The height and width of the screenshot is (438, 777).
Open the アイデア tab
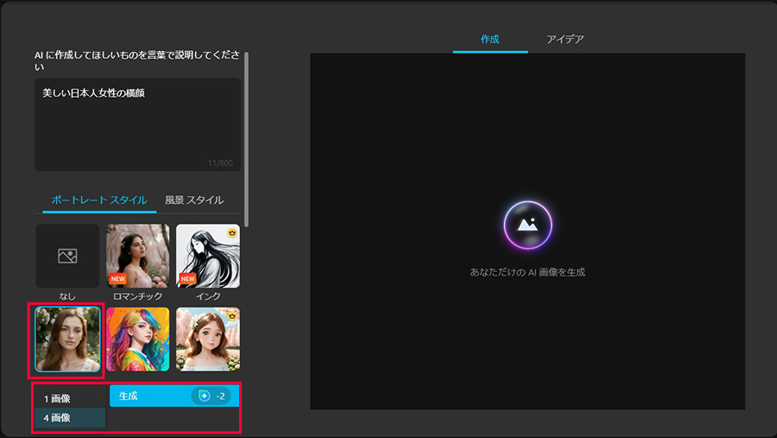565,39
